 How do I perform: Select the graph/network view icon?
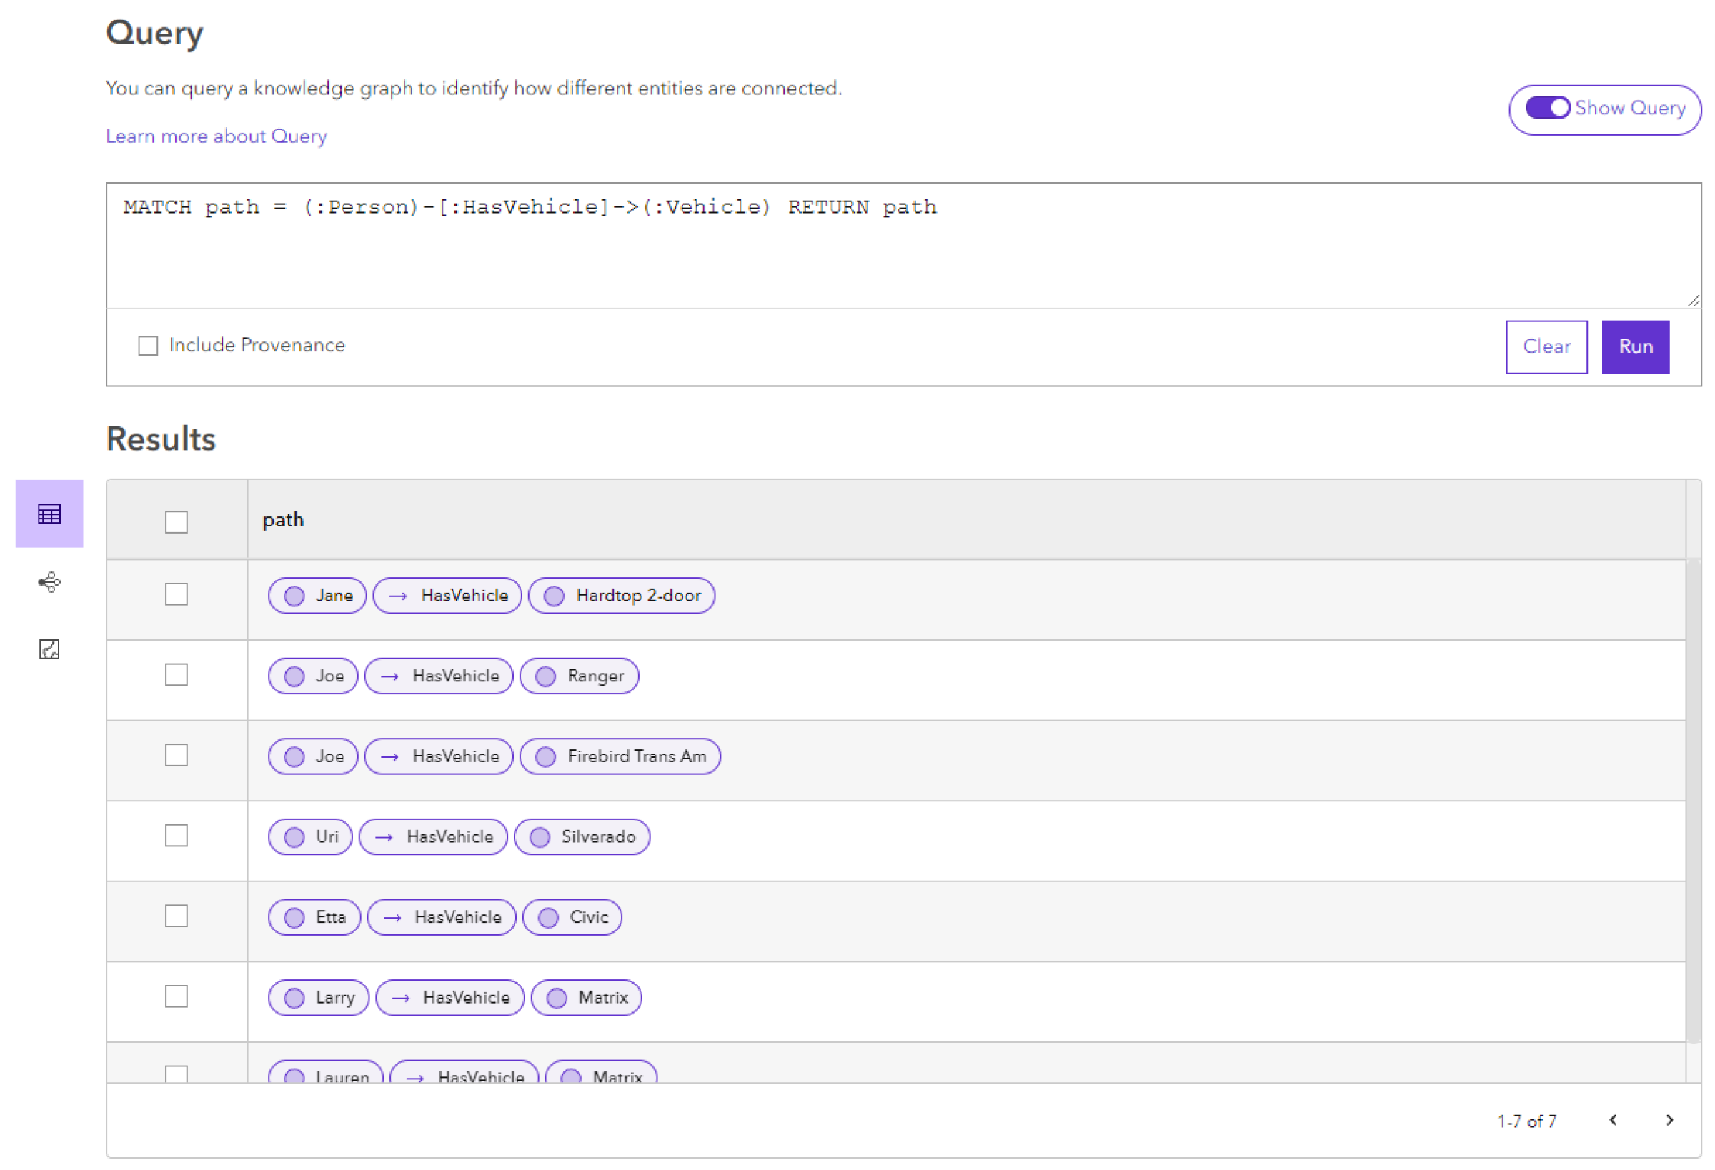48,582
